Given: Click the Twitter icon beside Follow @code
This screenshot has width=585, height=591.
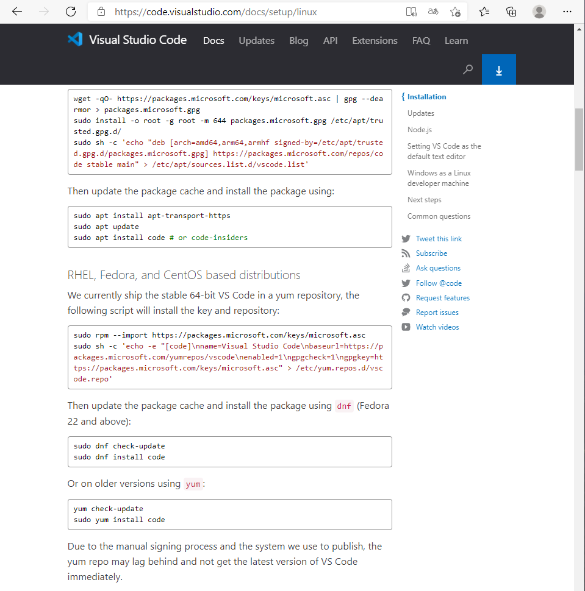Looking at the screenshot, I should pos(406,283).
